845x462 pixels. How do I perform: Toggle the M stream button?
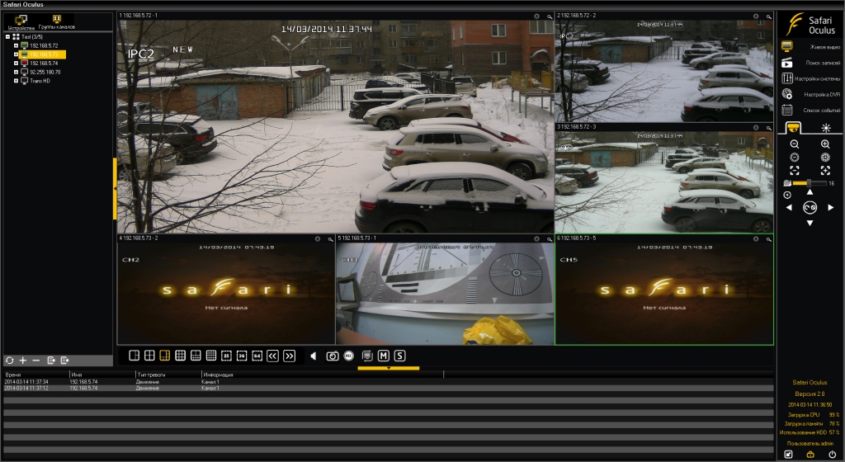point(383,356)
